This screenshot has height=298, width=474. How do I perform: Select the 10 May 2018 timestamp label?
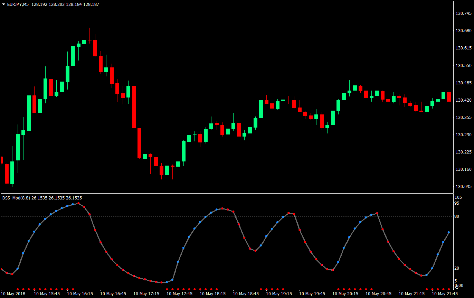[12, 293]
